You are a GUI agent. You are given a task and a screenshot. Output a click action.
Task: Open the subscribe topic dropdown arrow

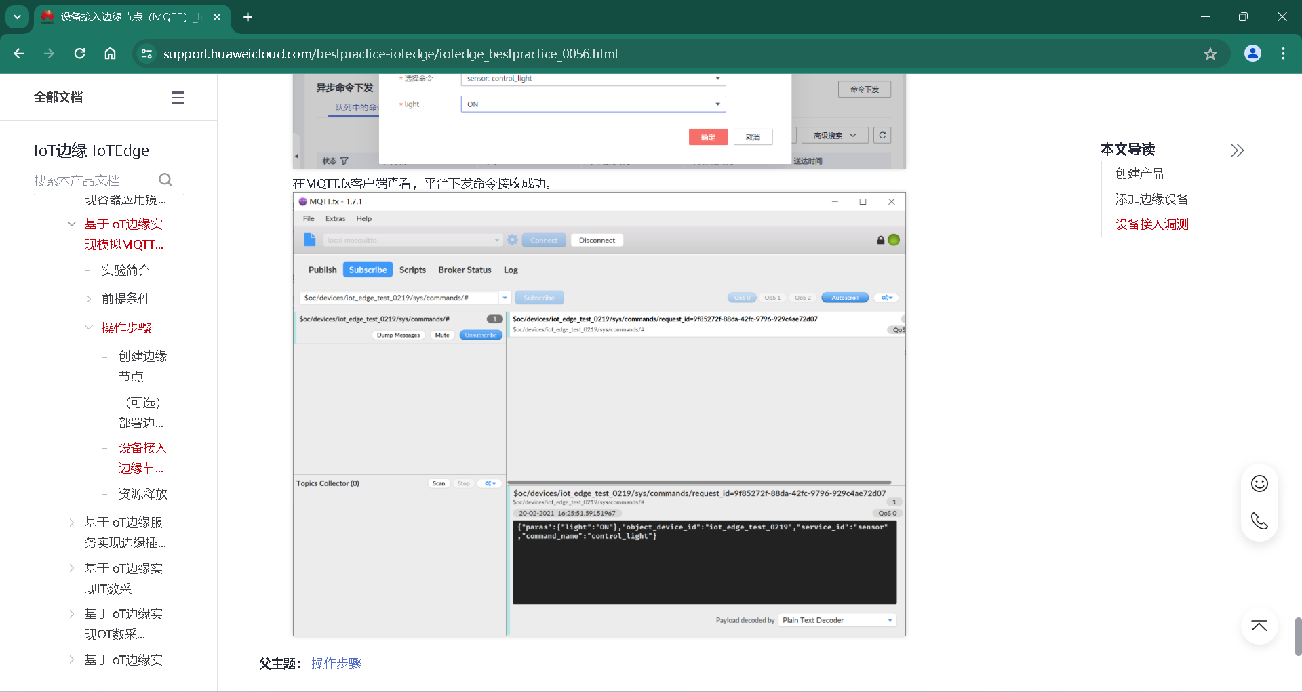pyautogui.click(x=505, y=298)
